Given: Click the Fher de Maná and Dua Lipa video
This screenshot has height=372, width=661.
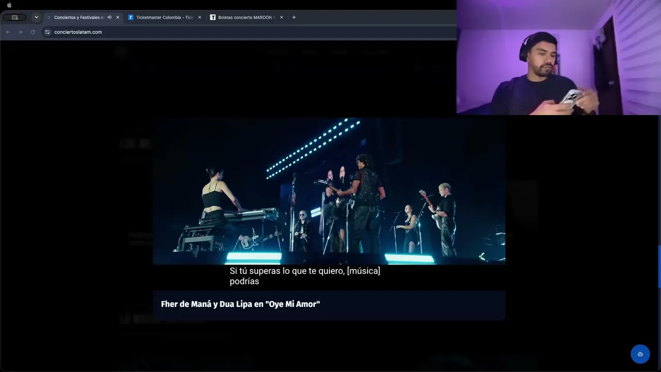Looking at the screenshot, I should click(x=329, y=191).
